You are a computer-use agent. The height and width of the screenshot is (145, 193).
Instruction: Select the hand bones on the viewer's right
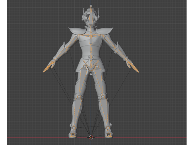point(133,66)
